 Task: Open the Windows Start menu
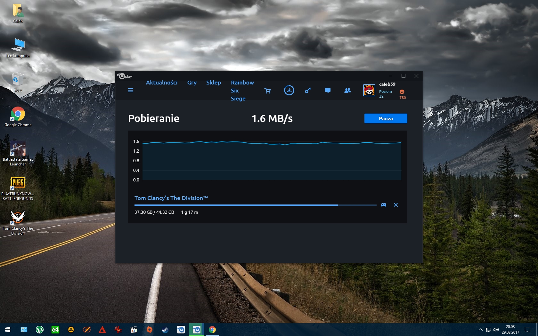pyautogui.click(x=8, y=330)
